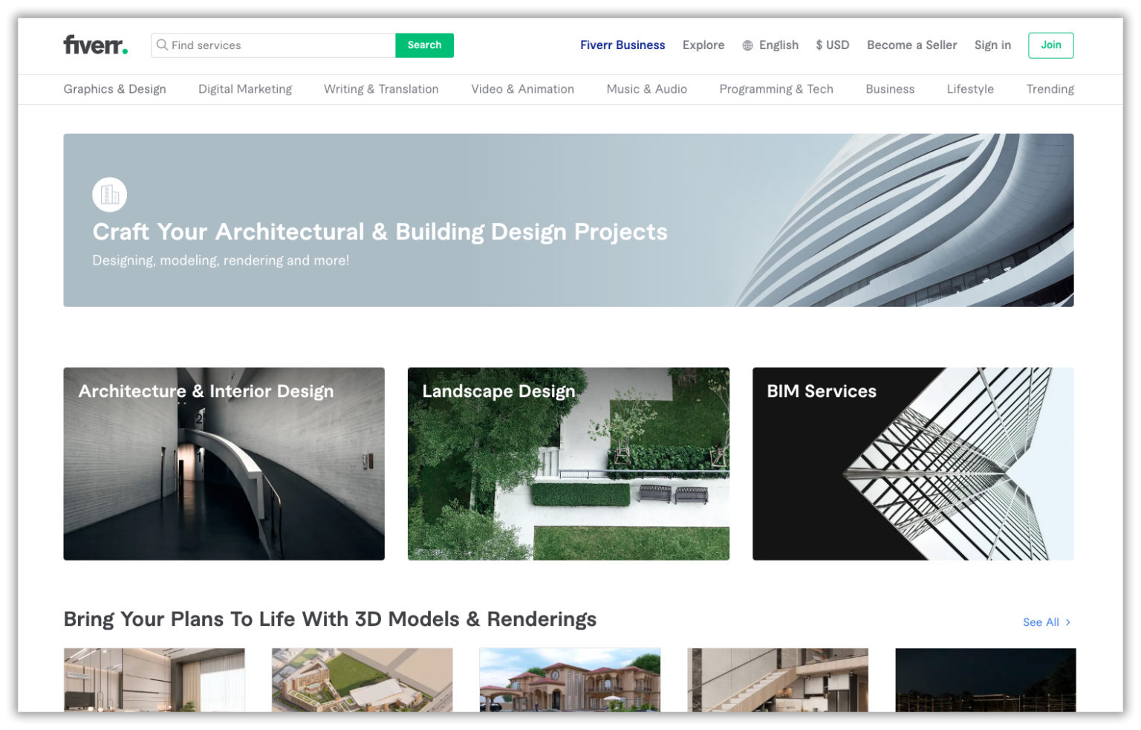Expand the Explore menu
The height and width of the screenshot is (730, 1141).
(x=703, y=45)
